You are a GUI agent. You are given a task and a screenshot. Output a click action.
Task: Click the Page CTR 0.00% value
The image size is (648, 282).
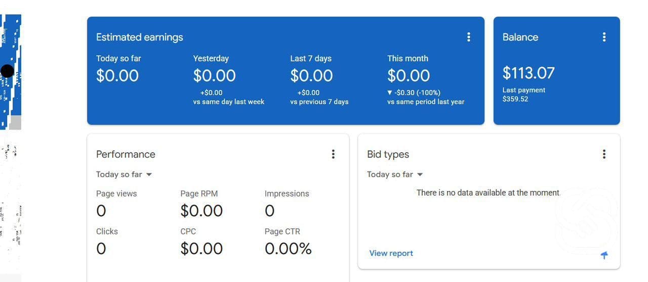point(288,249)
